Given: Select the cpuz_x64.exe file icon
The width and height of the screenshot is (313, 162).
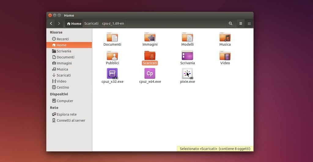Looking at the screenshot, I should coord(150,74).
